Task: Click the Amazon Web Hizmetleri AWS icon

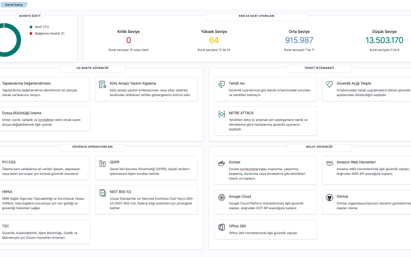Action: tap(329, 163)
